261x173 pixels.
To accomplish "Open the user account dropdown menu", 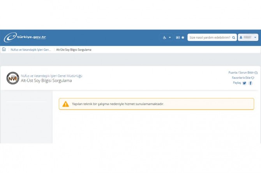I will coord(248,38).
